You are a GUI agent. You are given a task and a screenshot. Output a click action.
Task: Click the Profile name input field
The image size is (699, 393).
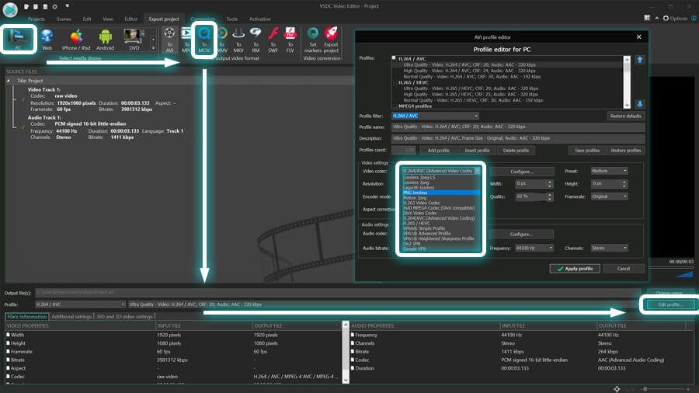pos(518,127)
